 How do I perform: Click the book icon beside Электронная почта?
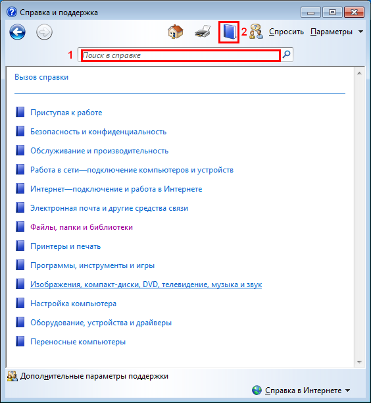(x=20, y=207)
